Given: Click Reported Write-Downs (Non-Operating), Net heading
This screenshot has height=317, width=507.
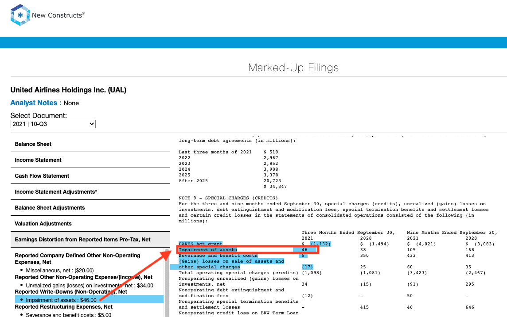Looking at the screenshot, I should 71,292.
